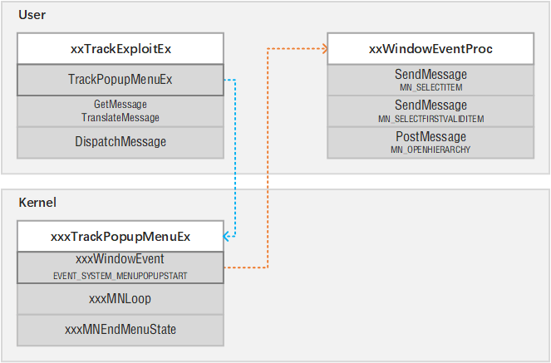551x363 pixels.
Task: Select the SendMessage MN_SELECTFIRSTVALIDITEM block
Action: [430, 111]
